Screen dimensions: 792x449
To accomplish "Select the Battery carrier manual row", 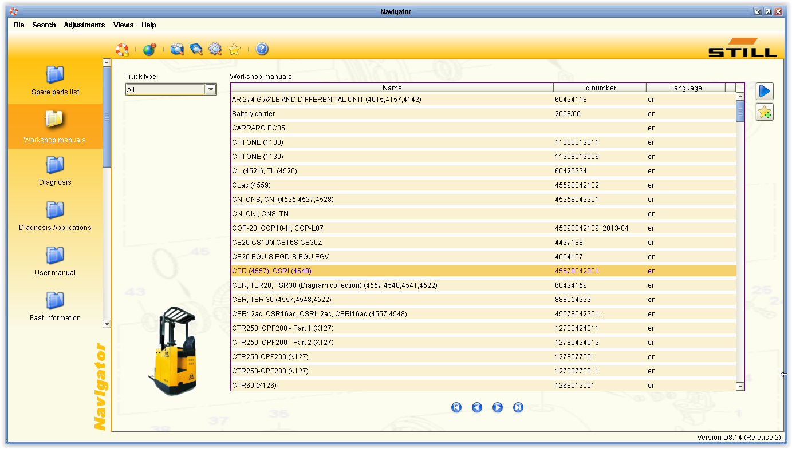I will click(483, 114).
